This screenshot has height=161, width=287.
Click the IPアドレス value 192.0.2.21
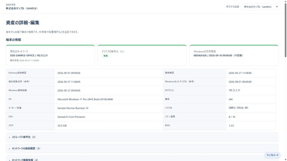[x=234, y=90]
